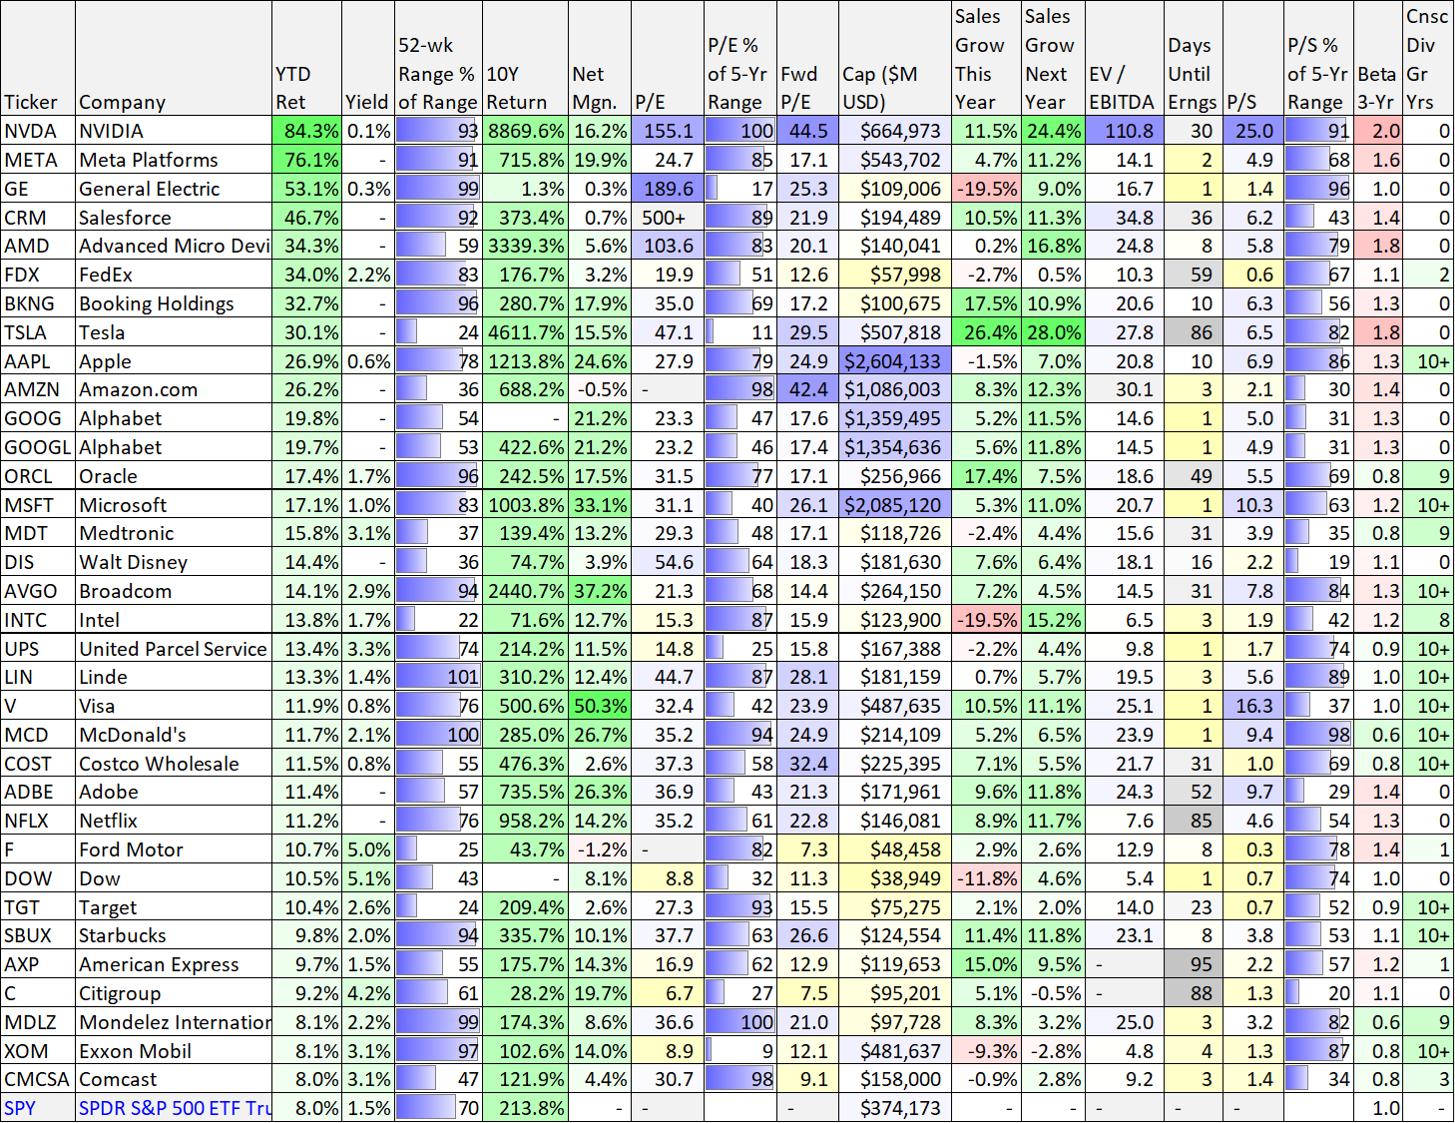The image size is (1455, 1123).
Task: Select the Cap ($M USD) header
Action: coord(895,58)
